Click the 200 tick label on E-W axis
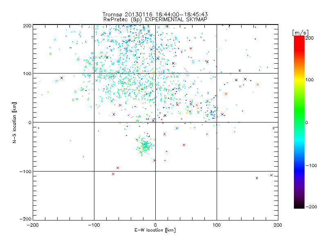This screenshot has height=245, width=327. point(278,225)
